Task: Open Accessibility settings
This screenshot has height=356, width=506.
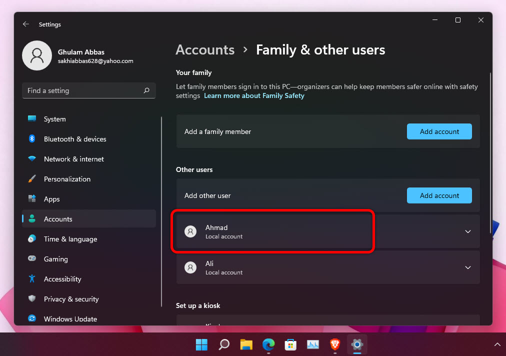Action: tap(88, 279)
